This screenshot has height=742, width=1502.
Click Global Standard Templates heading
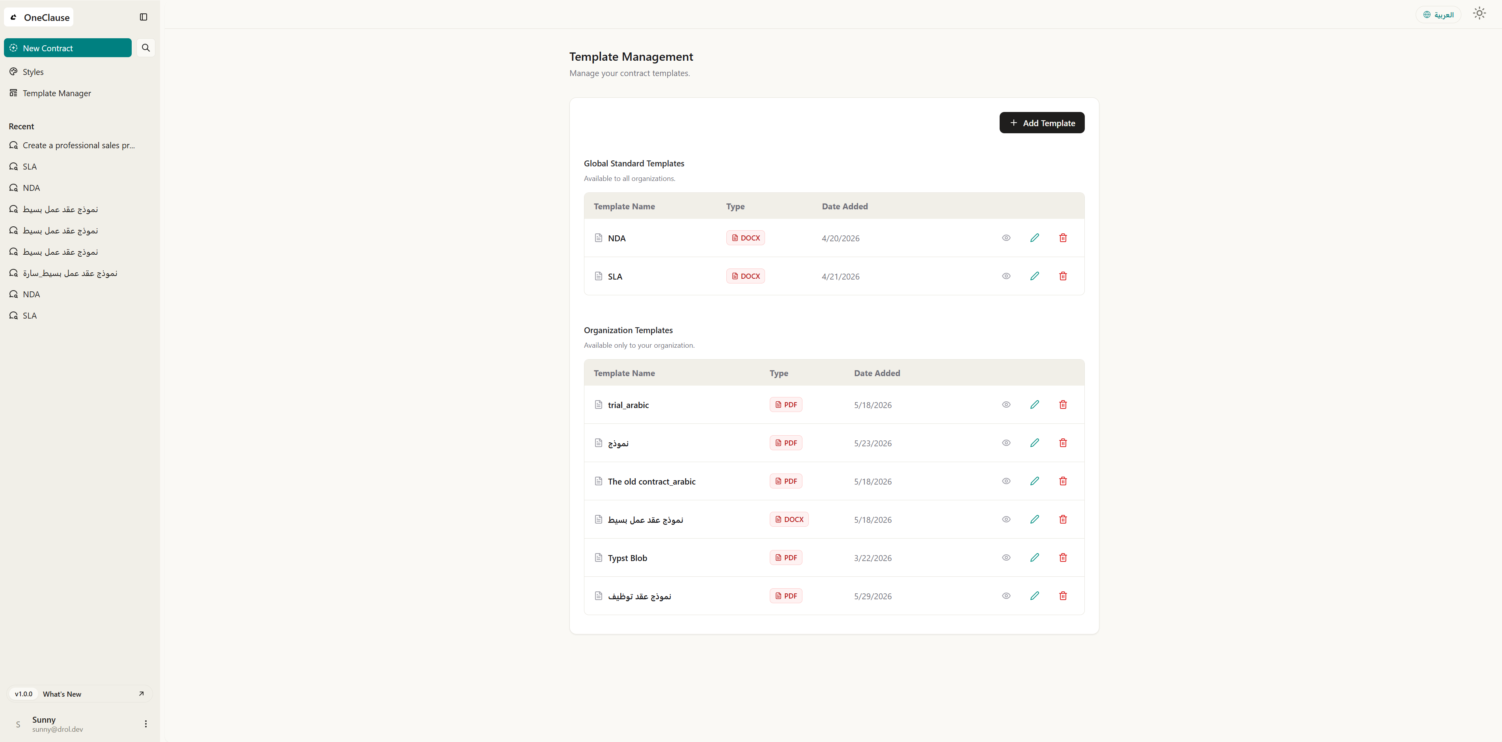pos(634,163)
